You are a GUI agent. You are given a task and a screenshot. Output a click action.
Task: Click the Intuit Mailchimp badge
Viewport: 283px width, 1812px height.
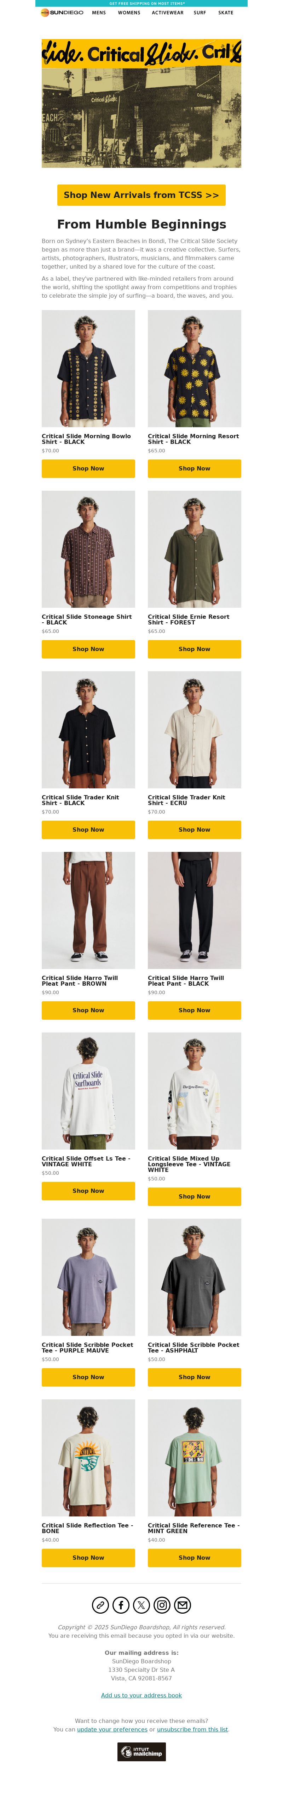141,1752
